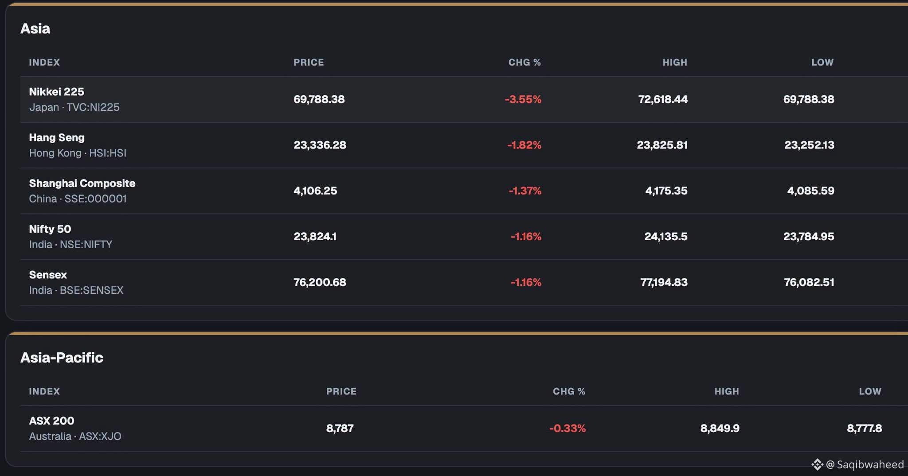Click the Binance logo icon in watermark
The height and width of the screenshot is (476, 908).
(x=817, y=464)
